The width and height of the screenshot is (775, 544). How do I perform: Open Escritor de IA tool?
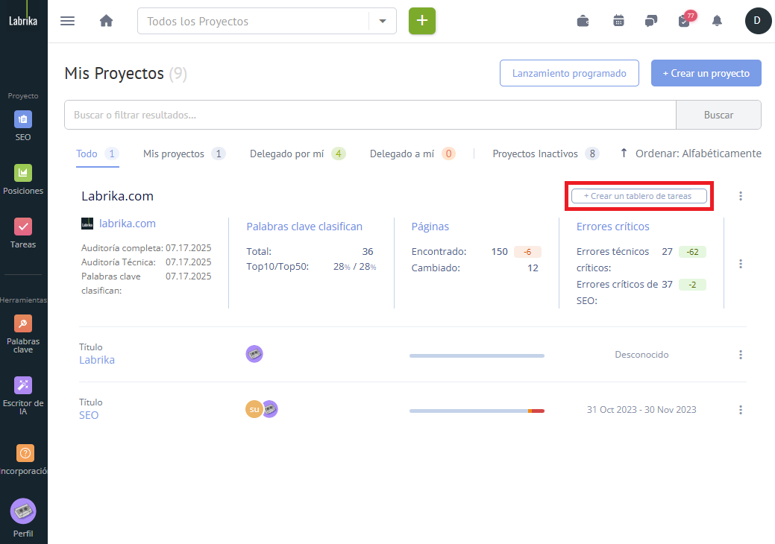(22, 396)
